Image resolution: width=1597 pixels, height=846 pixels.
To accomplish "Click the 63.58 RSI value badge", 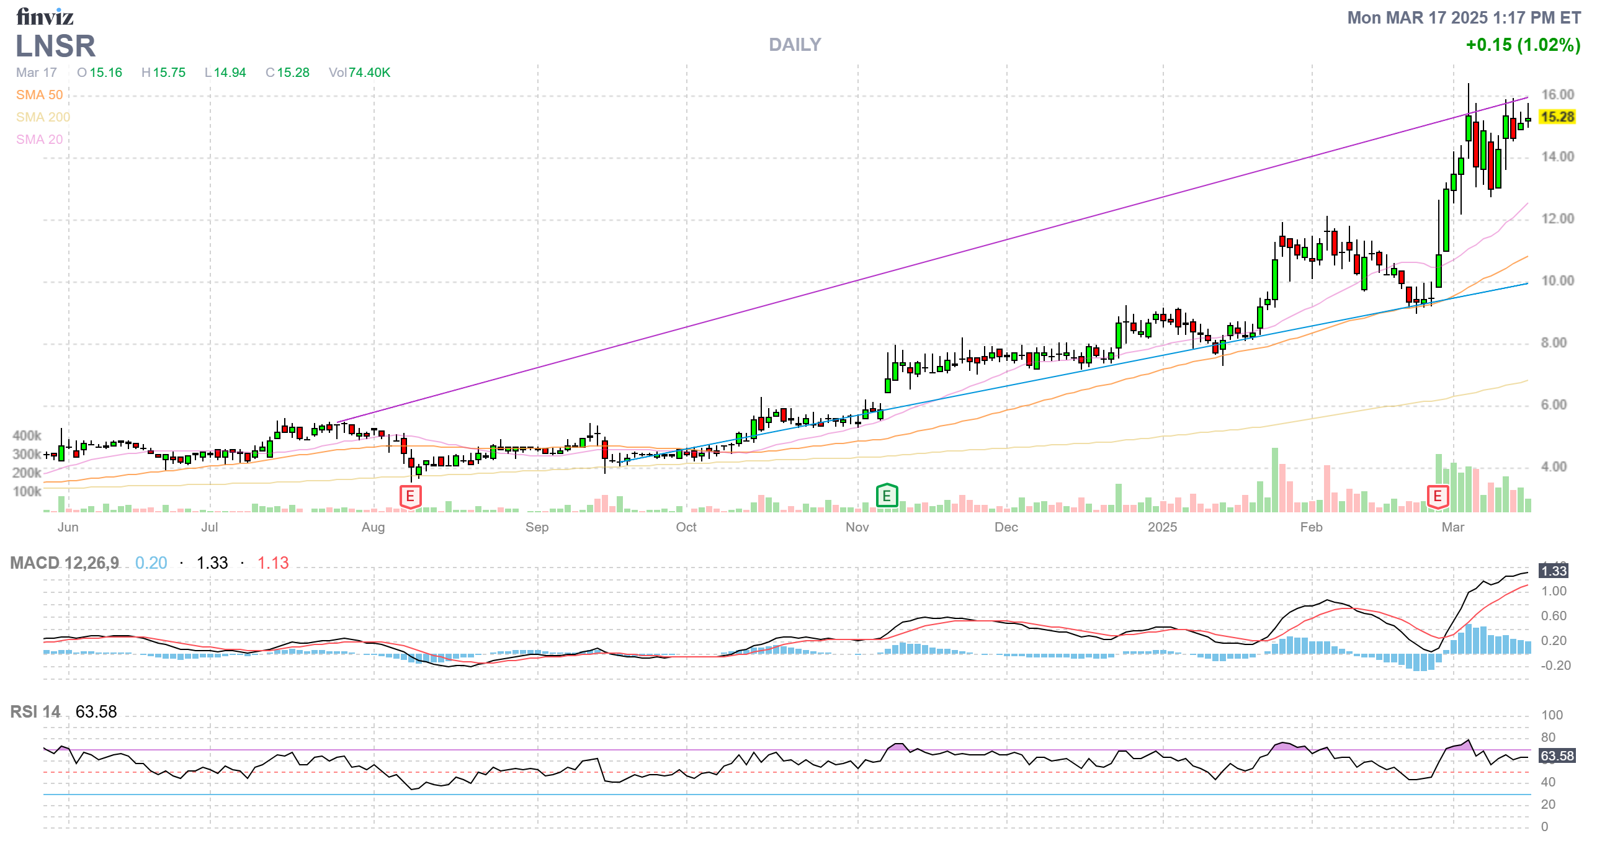I will point(1557,755).
